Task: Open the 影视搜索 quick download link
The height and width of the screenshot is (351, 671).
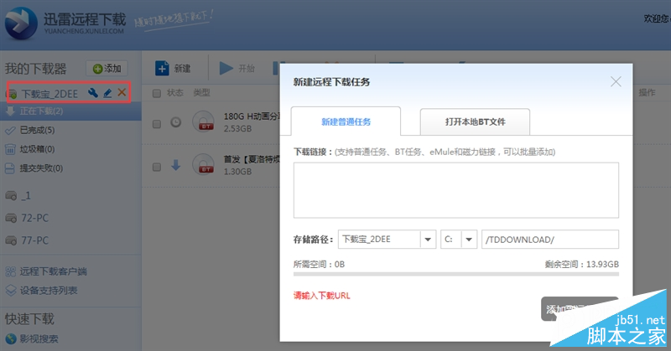Action: pyautogui.click(x=39, y=339)
